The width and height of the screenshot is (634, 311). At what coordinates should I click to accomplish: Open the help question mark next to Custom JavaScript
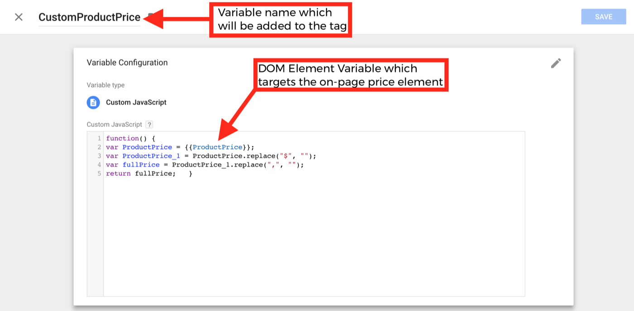pyautogui.click(x=149, y=124)
